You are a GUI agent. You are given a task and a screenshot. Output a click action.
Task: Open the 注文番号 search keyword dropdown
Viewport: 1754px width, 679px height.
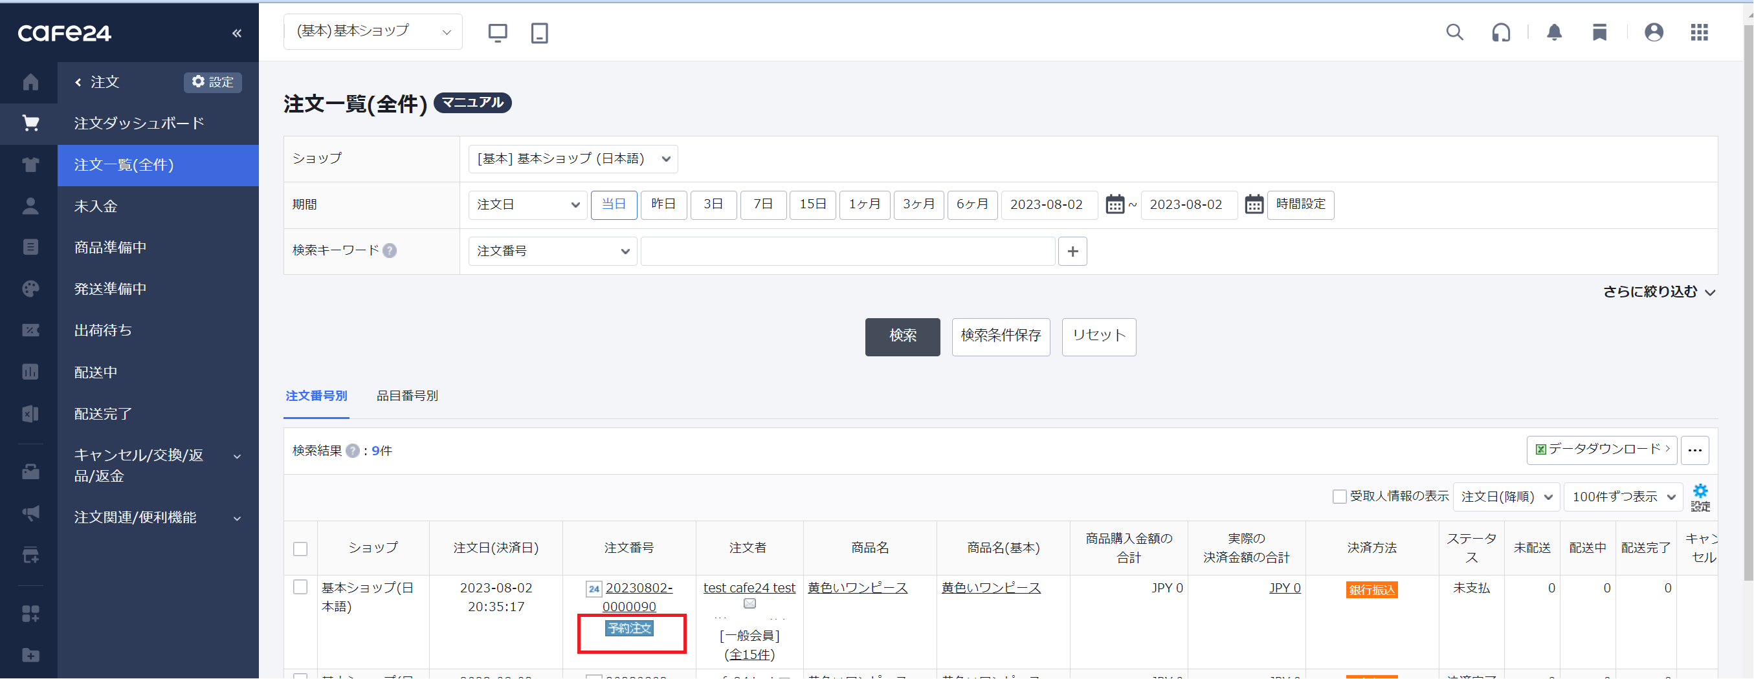point(552,251)
